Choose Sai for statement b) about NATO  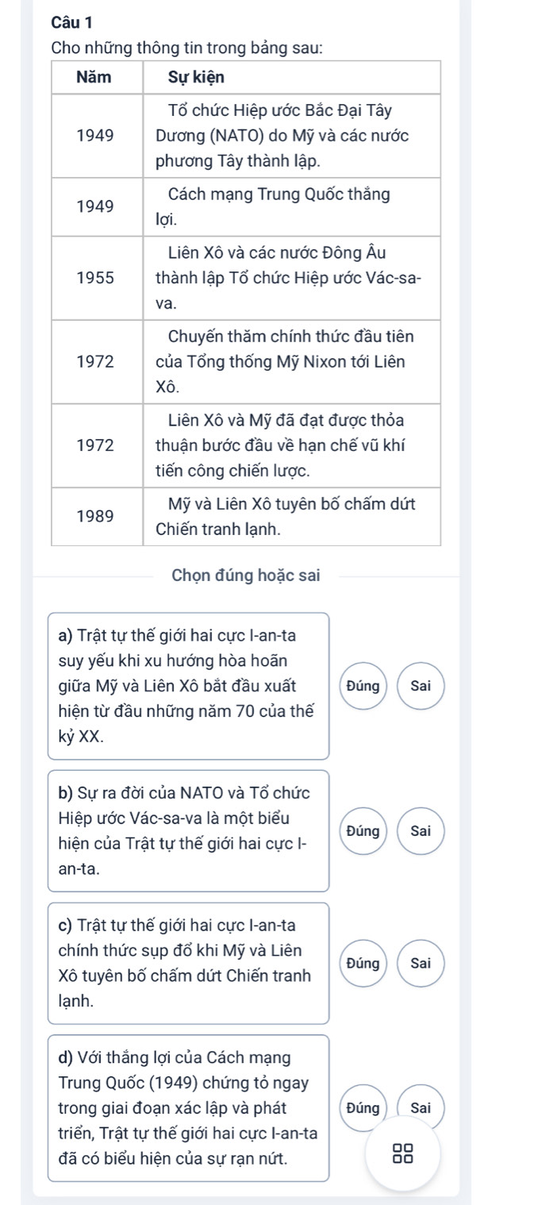tap(421, 831)
